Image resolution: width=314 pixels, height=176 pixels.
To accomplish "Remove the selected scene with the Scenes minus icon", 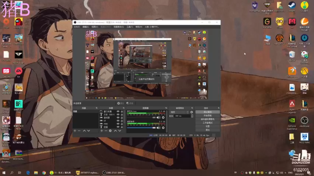I will tap(79, 131).
